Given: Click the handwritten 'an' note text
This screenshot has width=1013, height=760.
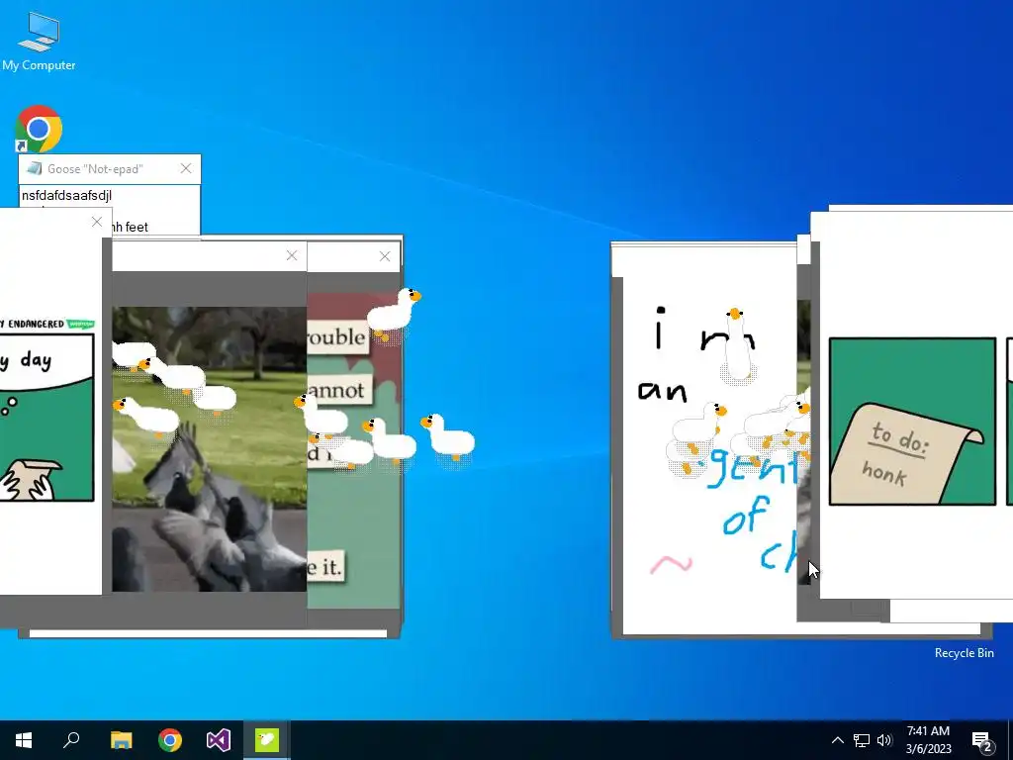Looking at the screenshot, I should coord(662,391).
